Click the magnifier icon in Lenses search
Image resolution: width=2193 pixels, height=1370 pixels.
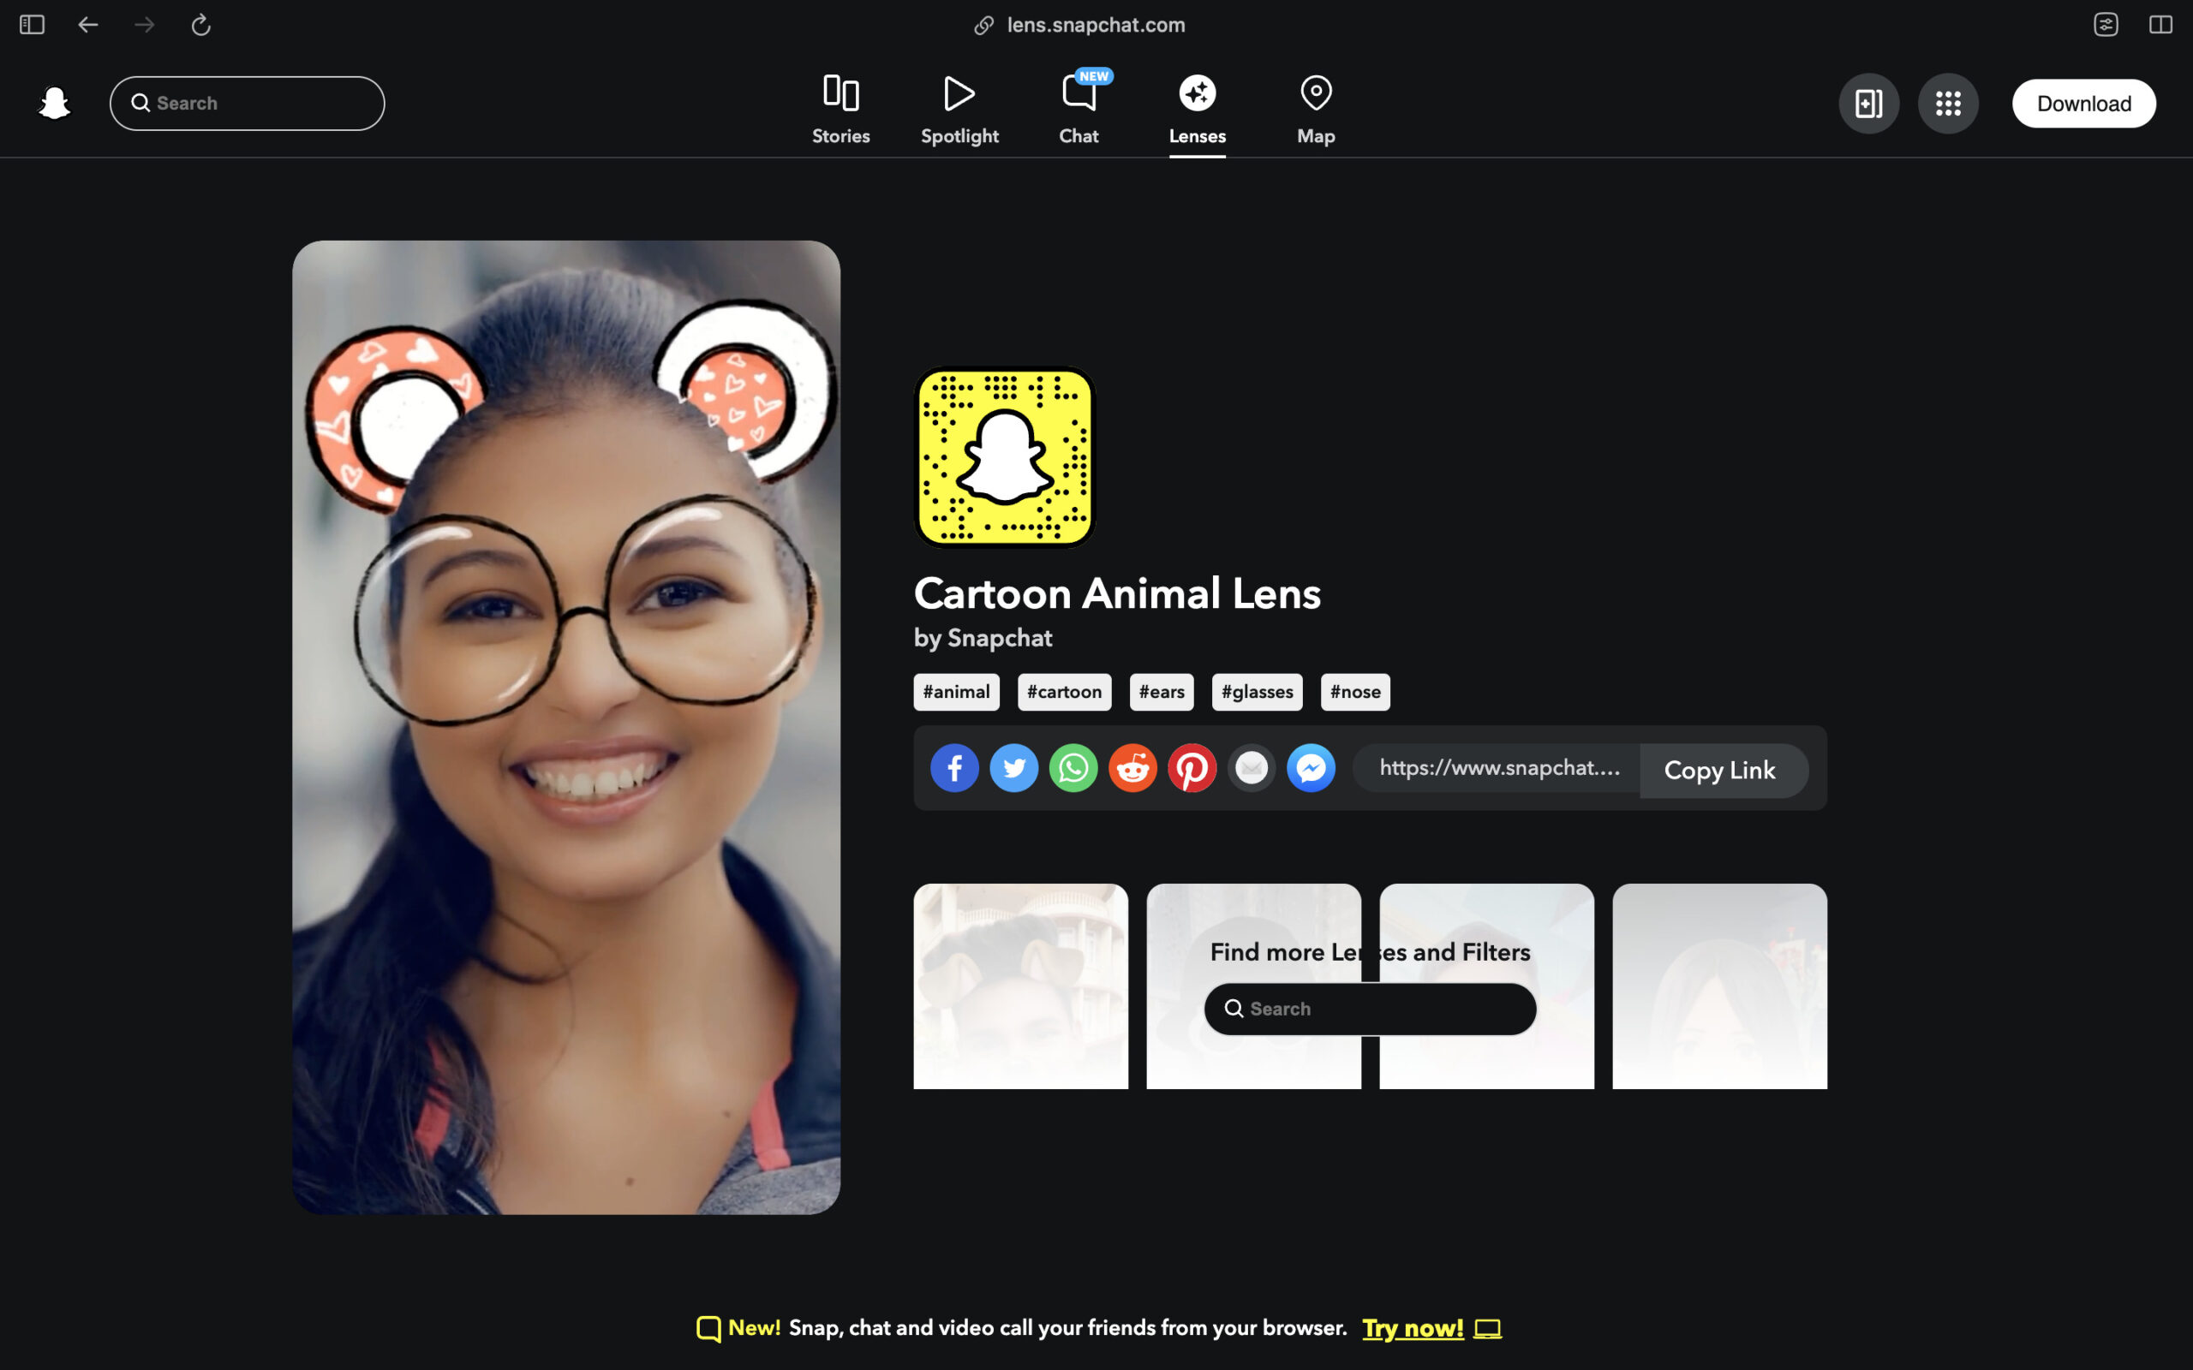[x=1234, y=1009]
